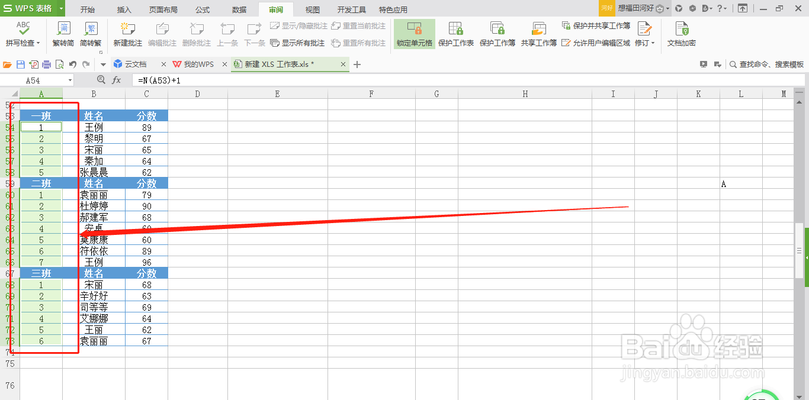This screenshot has height=400, width=809.
Task: Select the 新建 XLS 工作表.xls tab
Action: (278, 64)
